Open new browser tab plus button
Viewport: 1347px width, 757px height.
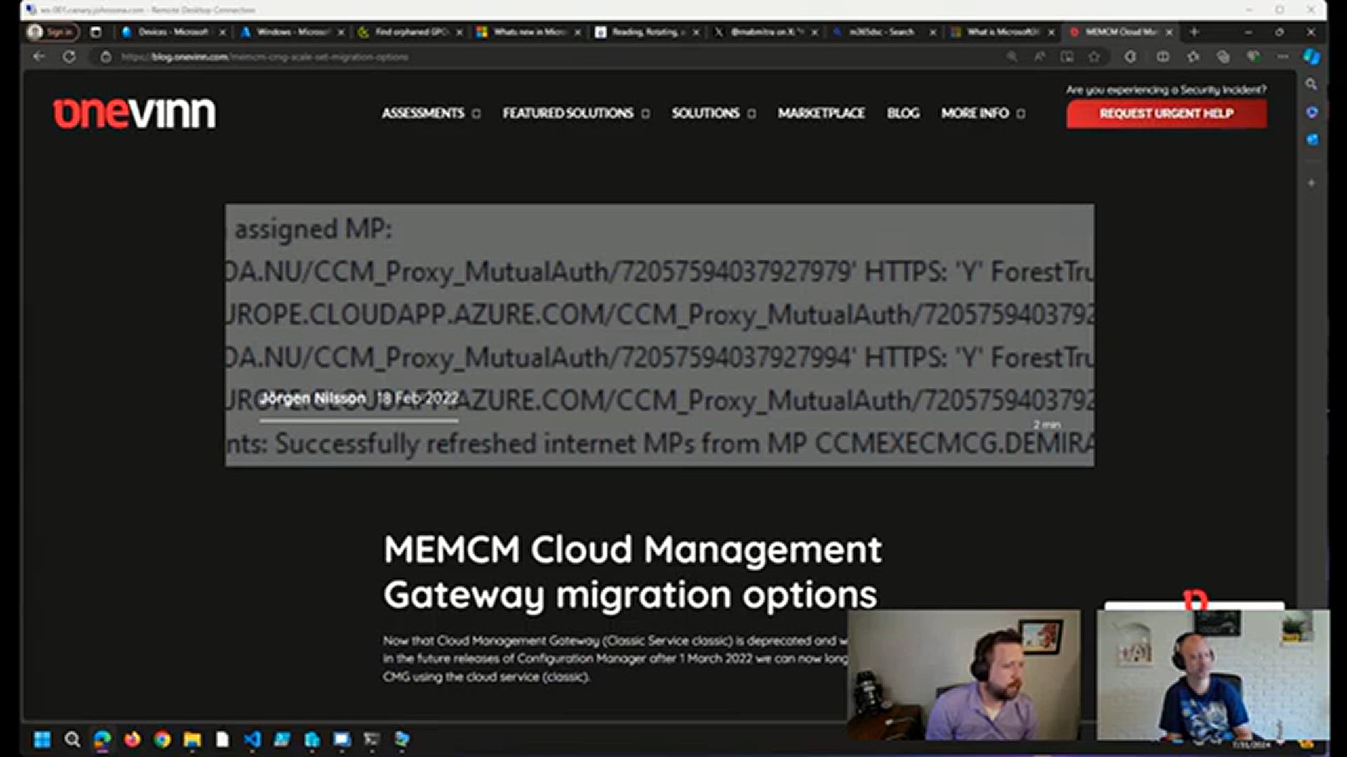point(1194,32)
